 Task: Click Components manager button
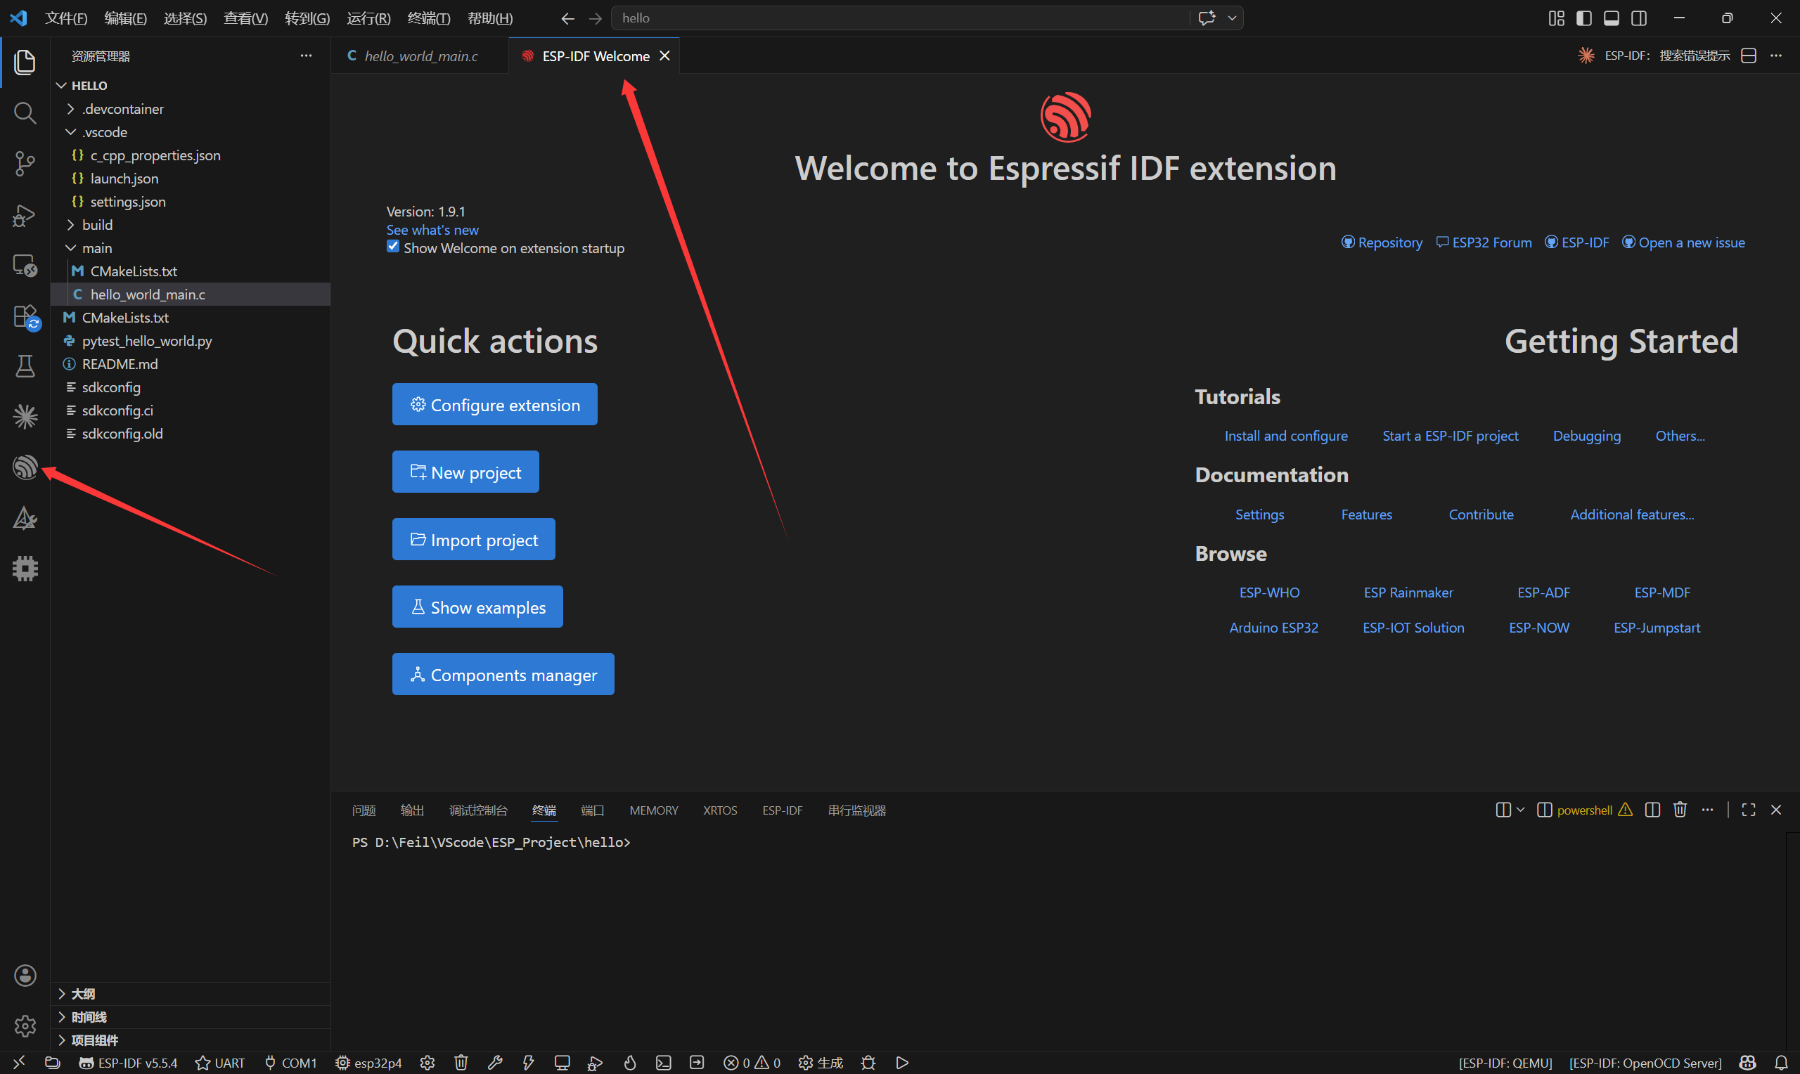tap(503, 675)
